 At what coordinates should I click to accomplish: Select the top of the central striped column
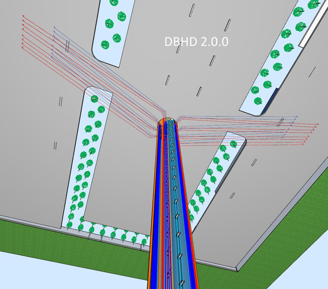click(166, 122)
